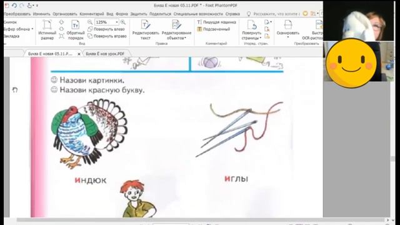Open the Справка ribbon tab
This screenshot has width=400, height=225.
point(232,14)
